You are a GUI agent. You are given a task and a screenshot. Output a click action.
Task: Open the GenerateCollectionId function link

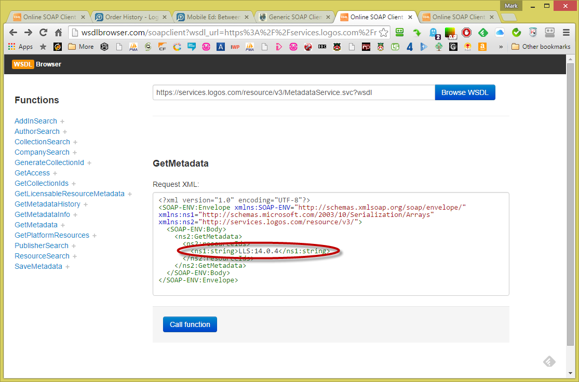[x=49, y=162]
